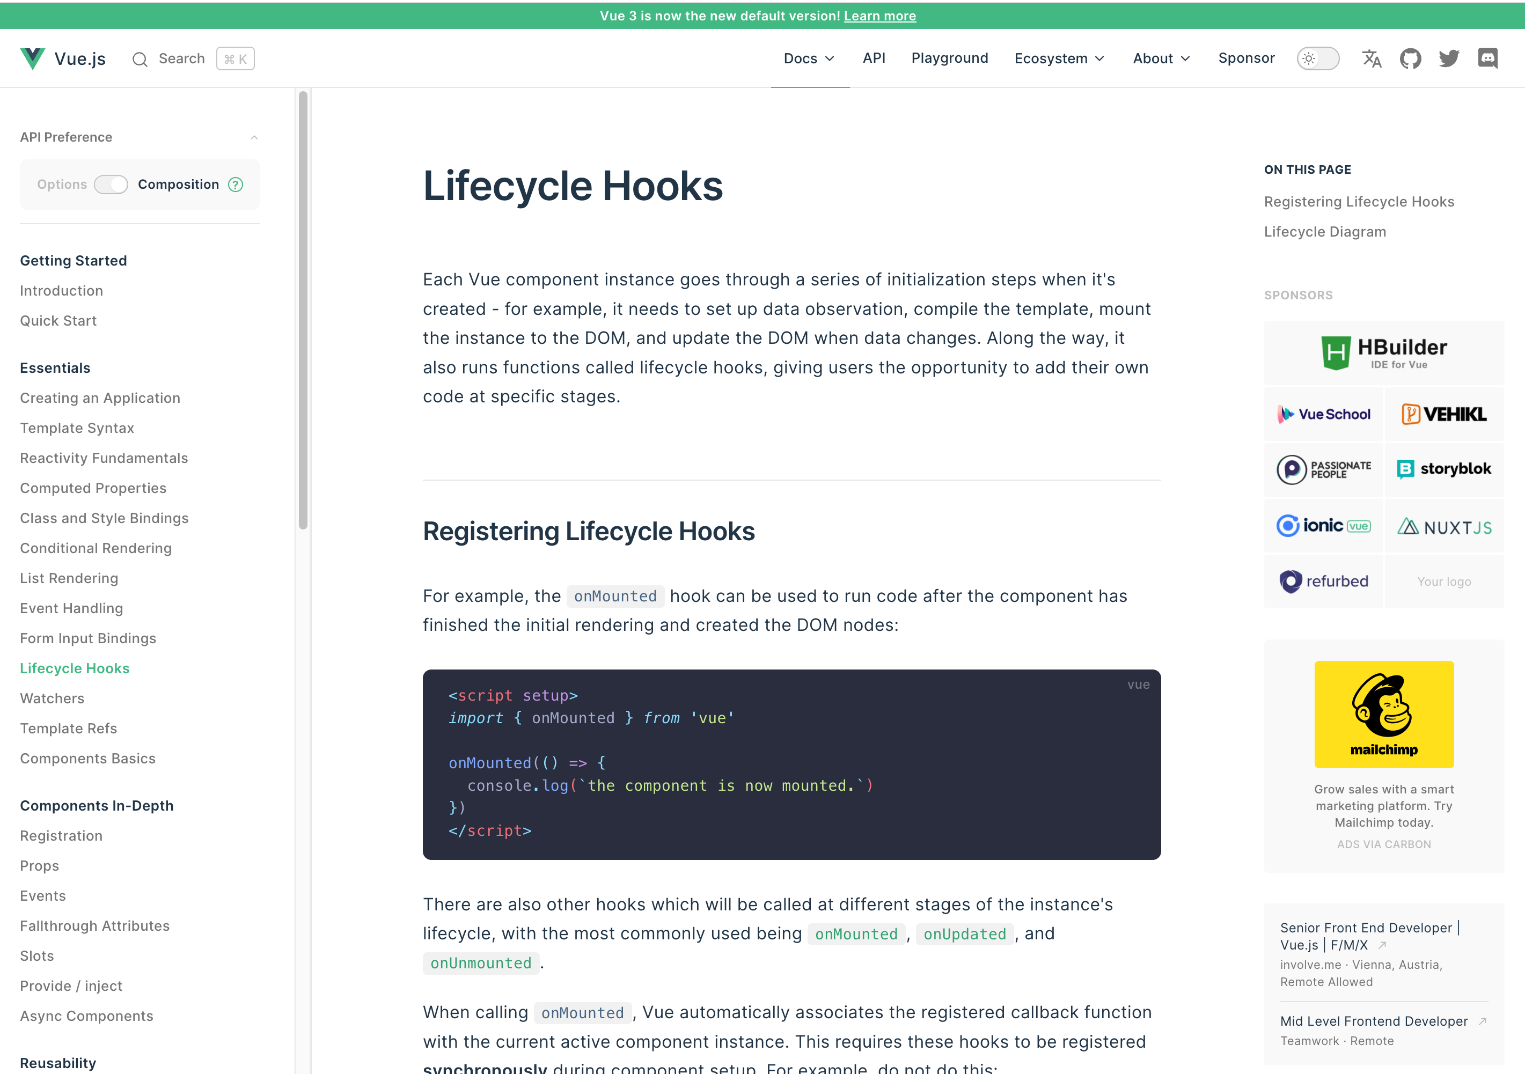The image size is (1525, 1074).
Task: Jump to Lifecycle Diagram section link
Action: [x=1325, y=232]
